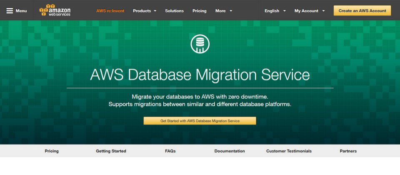Image resolution: width=400 pixels, height=175 pixels.
Task: View the Customer Testimonials tab
Action: [289, 151]
